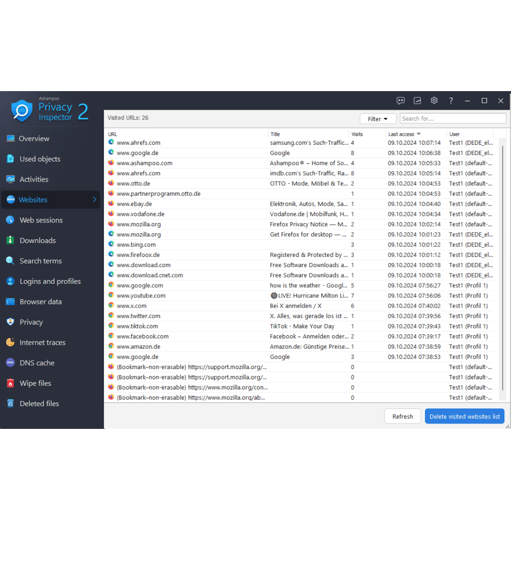Click into the Search for field
Screen dimensions: 511x563
click(x=452, y=119)
